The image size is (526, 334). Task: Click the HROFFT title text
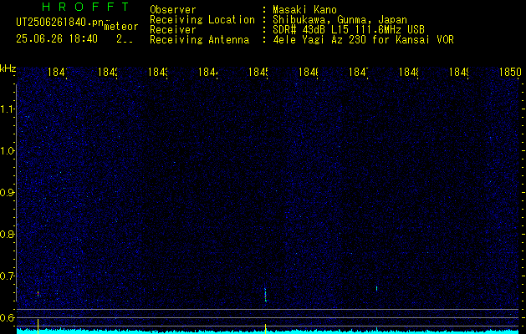85,7
